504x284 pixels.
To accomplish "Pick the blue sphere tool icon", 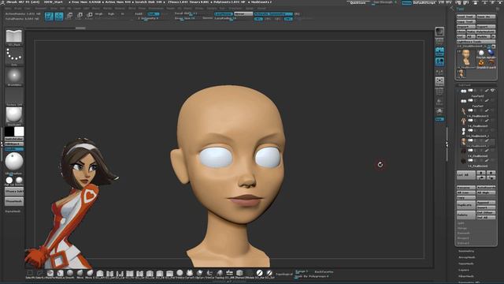I will [491, 53].
